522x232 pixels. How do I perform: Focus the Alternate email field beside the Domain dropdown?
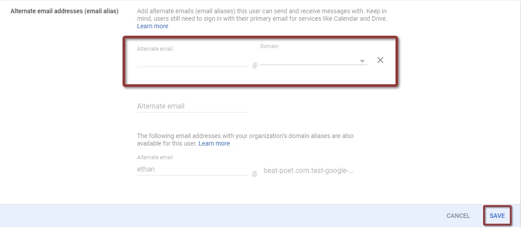(x=193, y=61)
